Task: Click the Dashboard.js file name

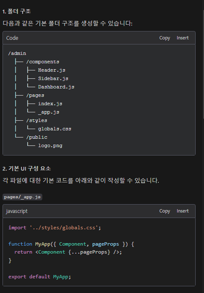Action: coord(56,87)
